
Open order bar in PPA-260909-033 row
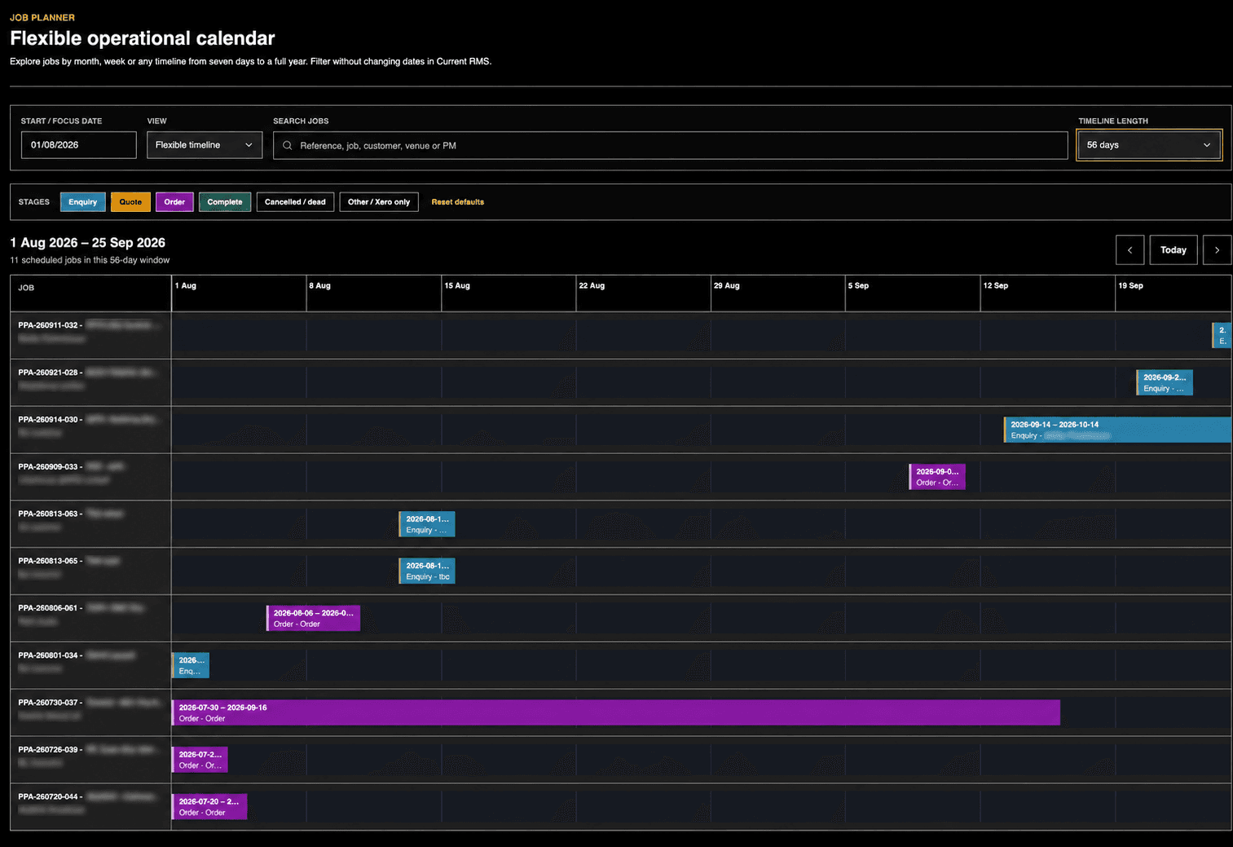click(937, 477)
